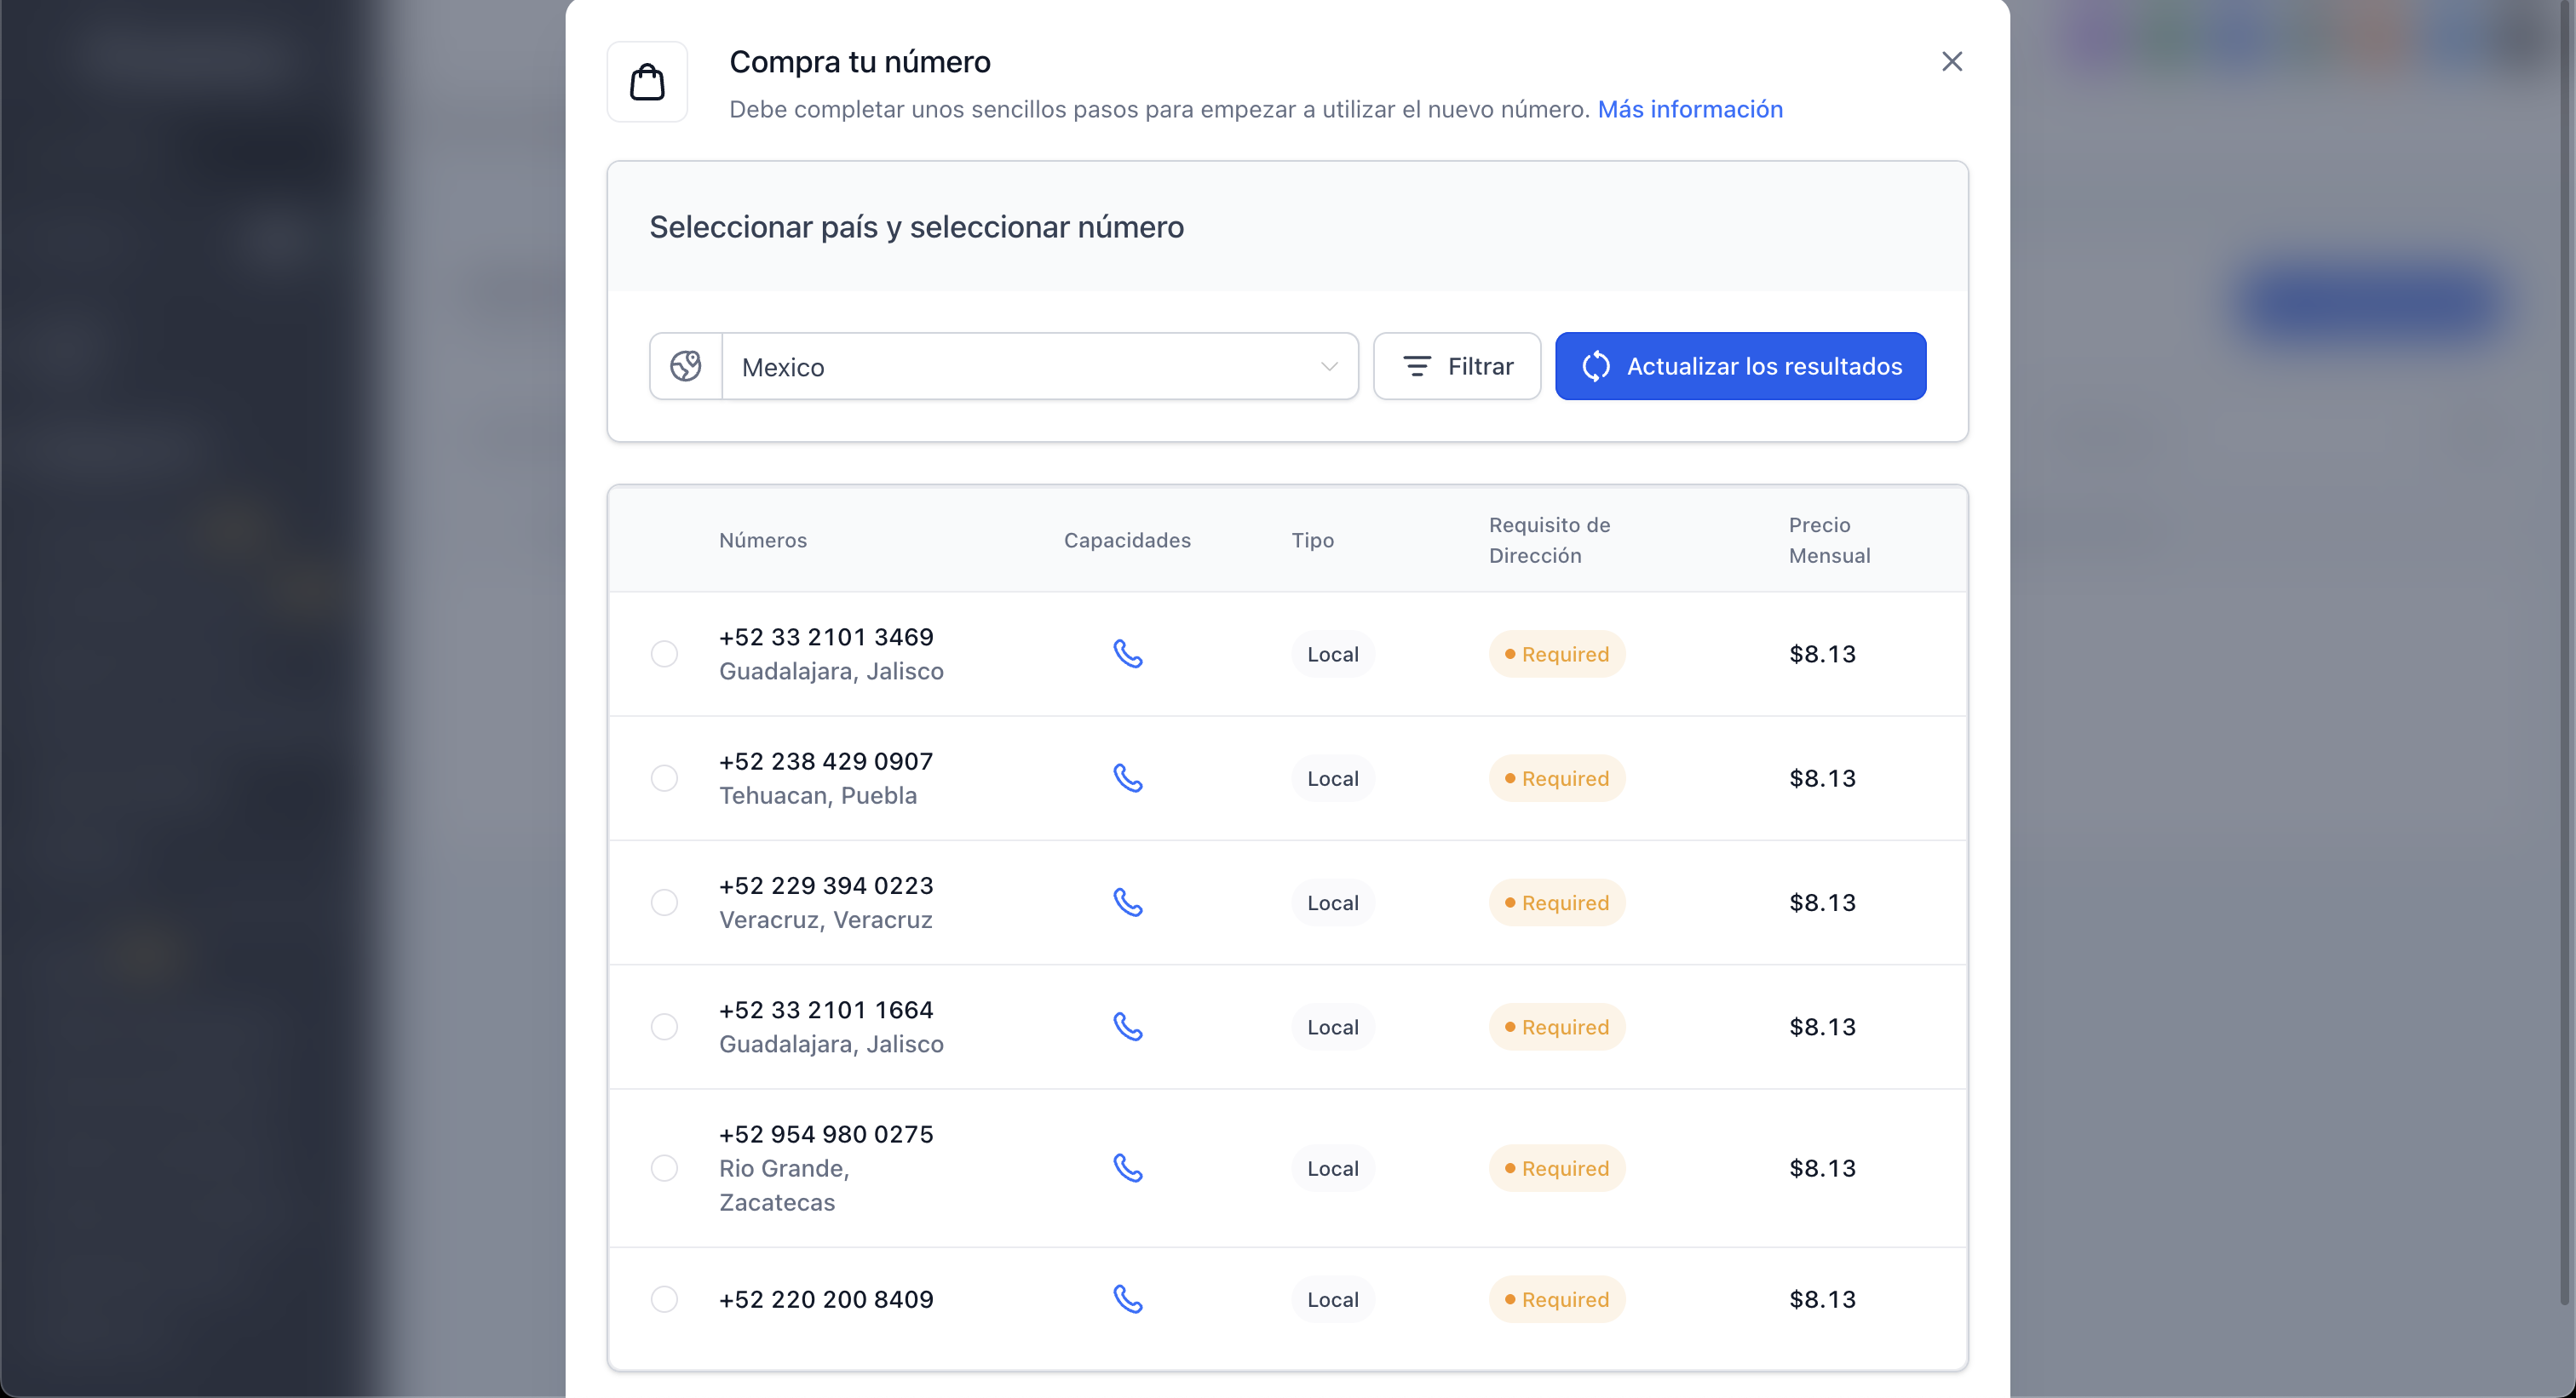Open the Filtrar filter options
2576x1398 pixels.
pos(1457,367)
